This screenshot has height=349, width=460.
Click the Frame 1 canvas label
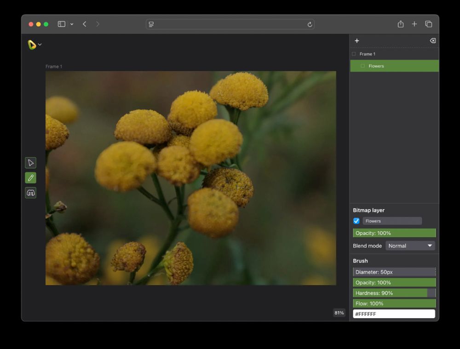54,67
